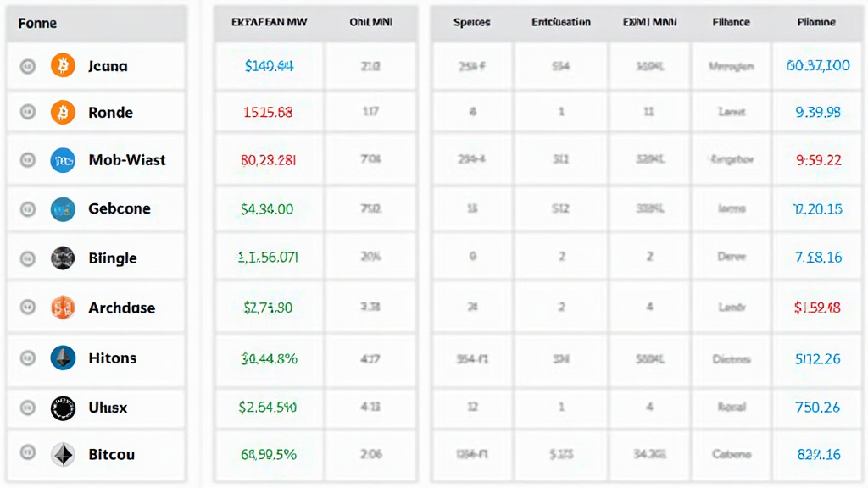The height and width of the screenshot is (488, 868).
Task: Open the Gebcone coin name link
Action: click(120, 208)
